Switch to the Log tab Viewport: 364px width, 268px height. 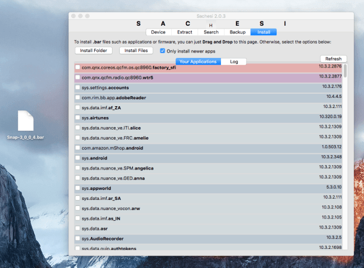point(233,61)
